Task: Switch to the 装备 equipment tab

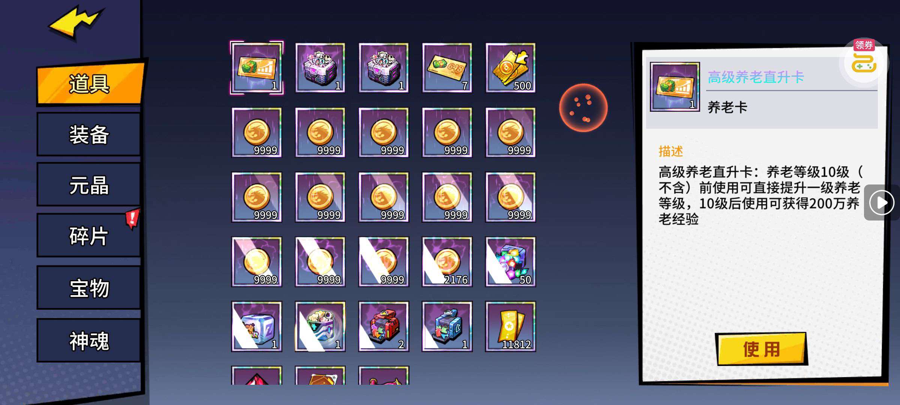Action: pyautogui.click(x=88, y=134)
